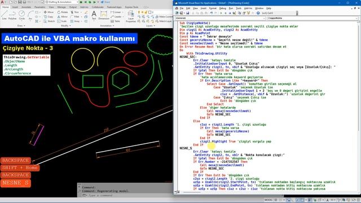Select the Polyline tool in AutoCAD
This screenshot has height=203, width=361.
pyautogui.click(x=12, y=15)
